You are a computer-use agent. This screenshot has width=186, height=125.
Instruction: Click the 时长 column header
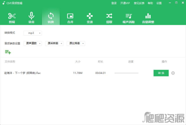(100, 62)
